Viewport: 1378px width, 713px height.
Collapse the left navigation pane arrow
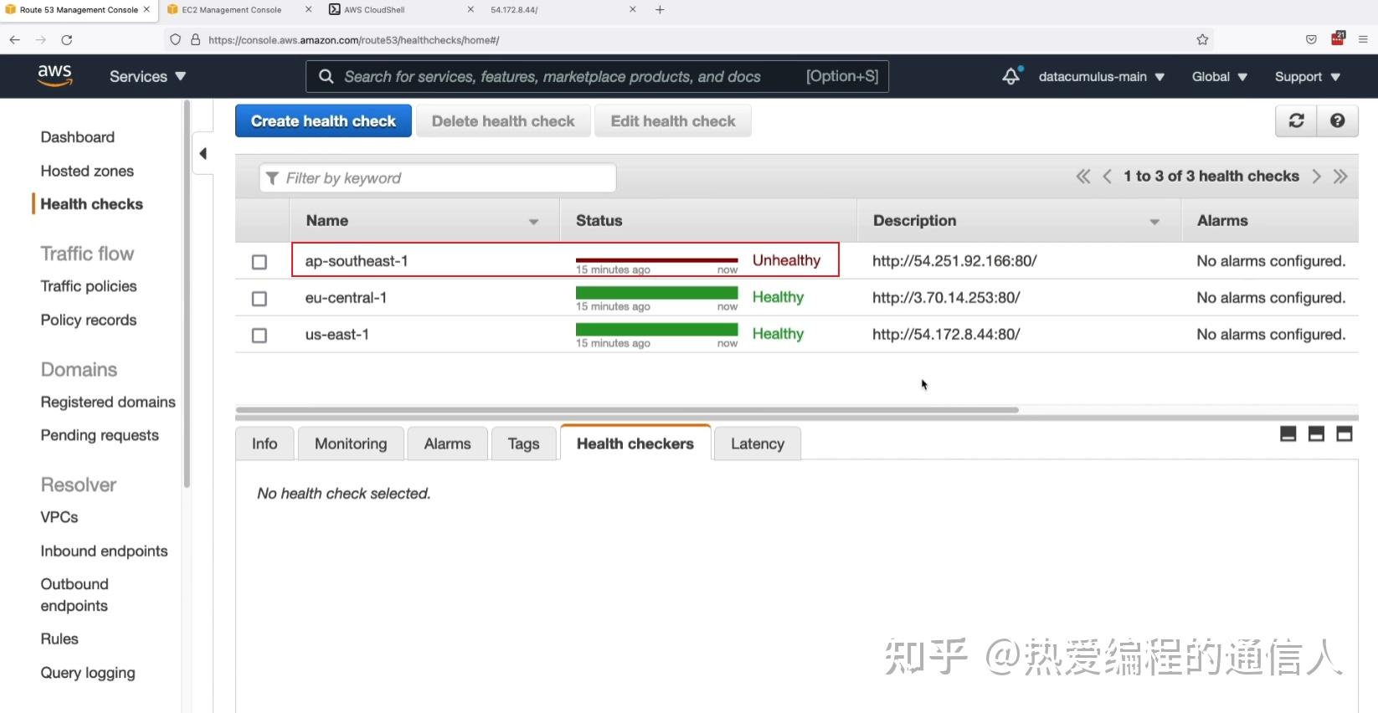(203, 153)
